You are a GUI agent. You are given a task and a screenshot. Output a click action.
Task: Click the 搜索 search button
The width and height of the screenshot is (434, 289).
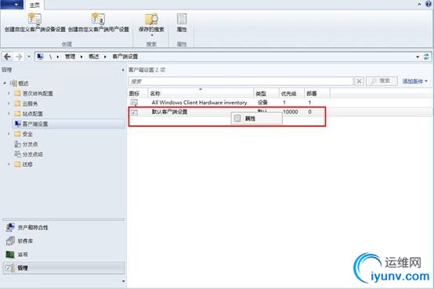382,81
